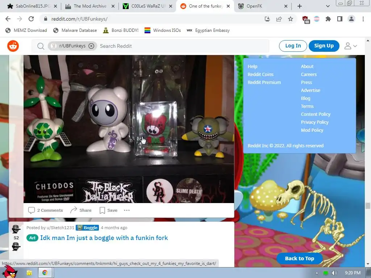Show hidden system tray icons
This screenshot has height=278, width=371.
tap(317, 273)
